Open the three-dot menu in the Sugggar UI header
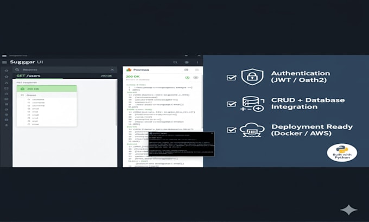Viewport: 369px width, 222px height. [197, 62]
